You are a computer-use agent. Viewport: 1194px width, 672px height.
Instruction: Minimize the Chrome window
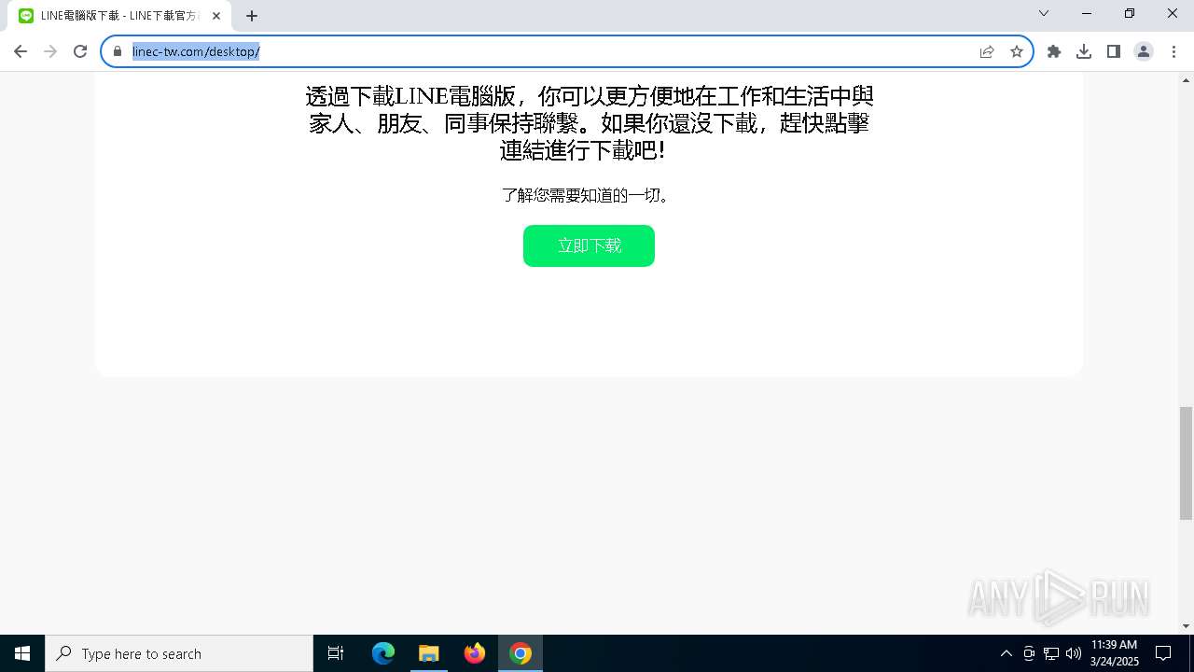[1087, 13]
